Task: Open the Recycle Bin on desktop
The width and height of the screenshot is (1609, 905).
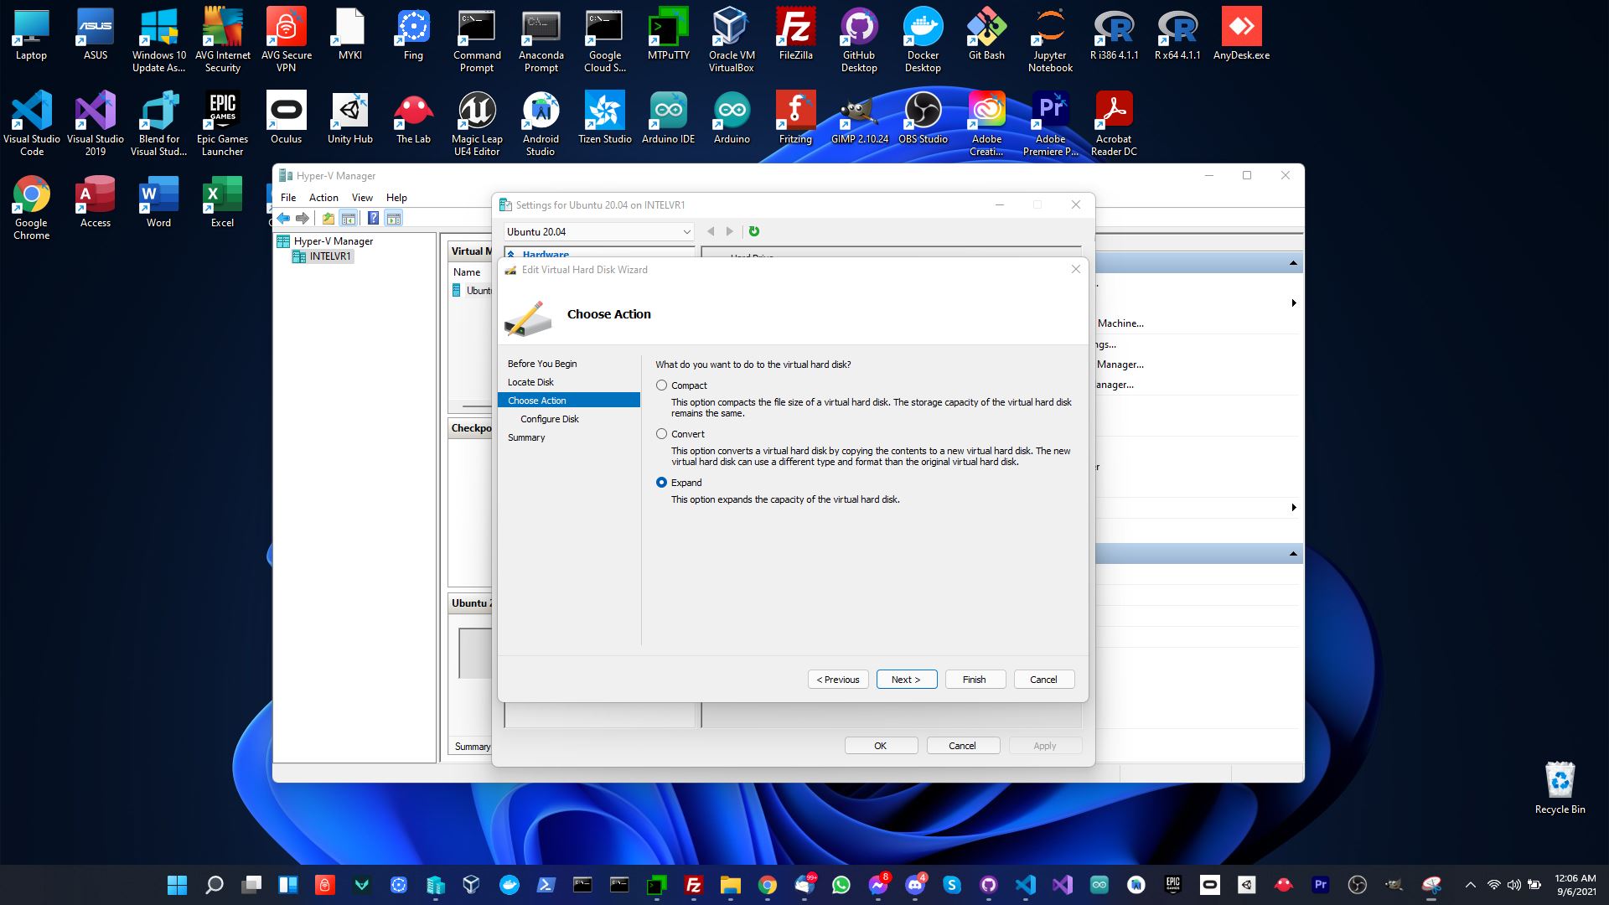Action: coord(1560,787)
